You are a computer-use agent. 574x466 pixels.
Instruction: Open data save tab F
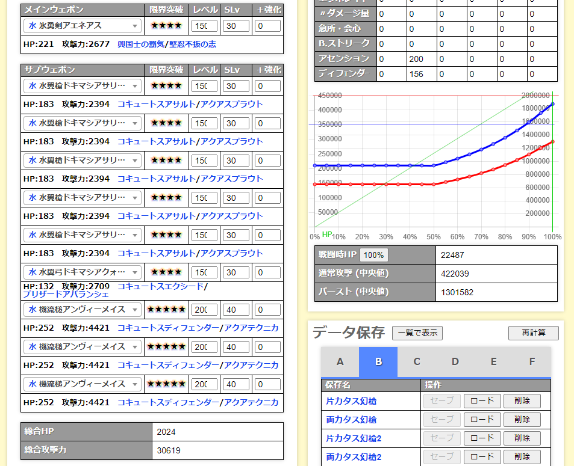[532, 362]
